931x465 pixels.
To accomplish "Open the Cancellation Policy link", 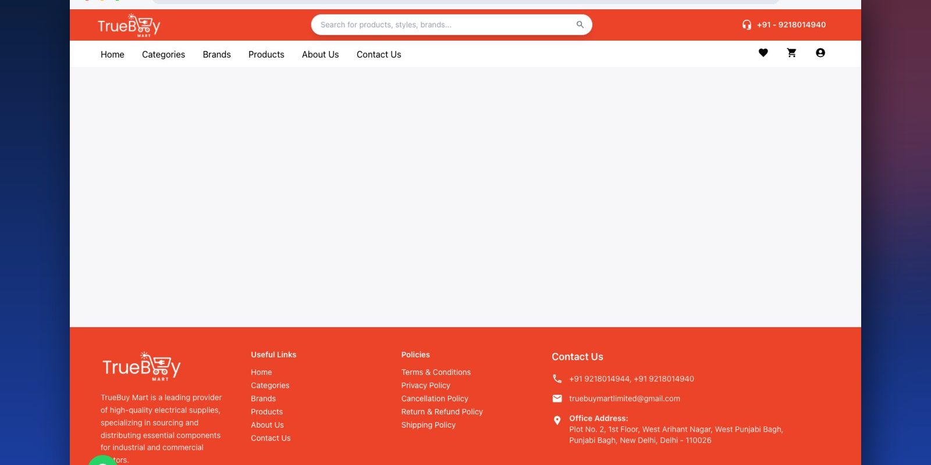I will click(435, 399).
